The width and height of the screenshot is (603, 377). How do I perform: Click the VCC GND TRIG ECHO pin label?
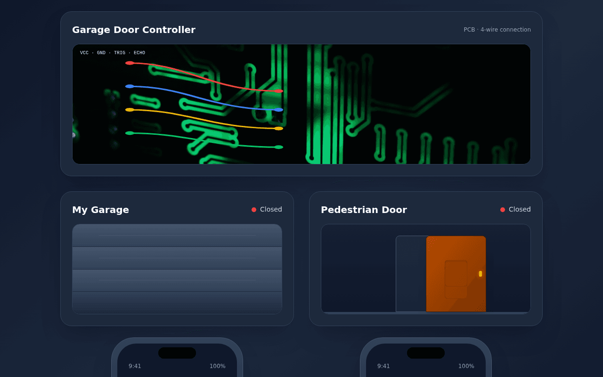113,53
